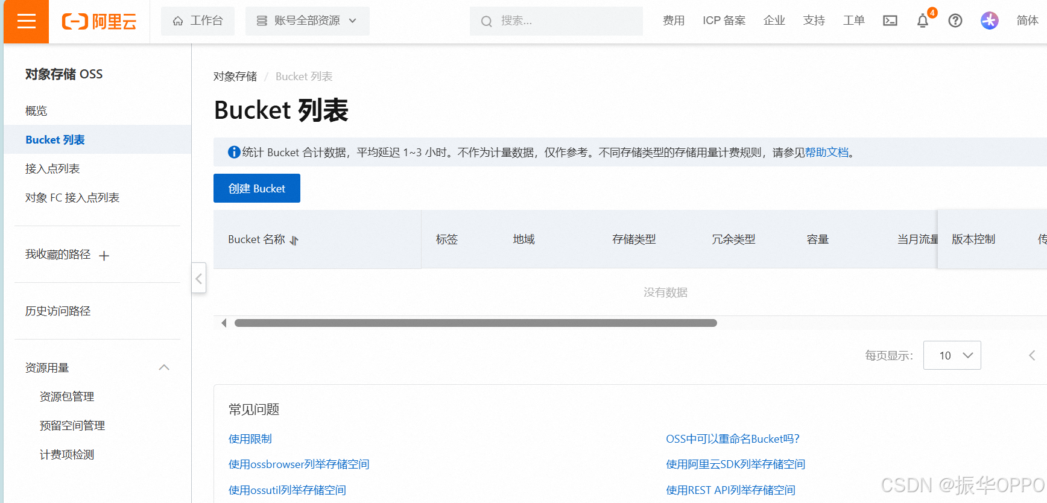Click the 地域 column header
The height and width of the screenshot is (503, 1047).
[524, 239]
